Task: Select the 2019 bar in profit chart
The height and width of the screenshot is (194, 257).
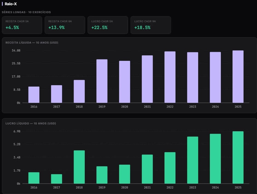Action: click(x=102, y=175)
